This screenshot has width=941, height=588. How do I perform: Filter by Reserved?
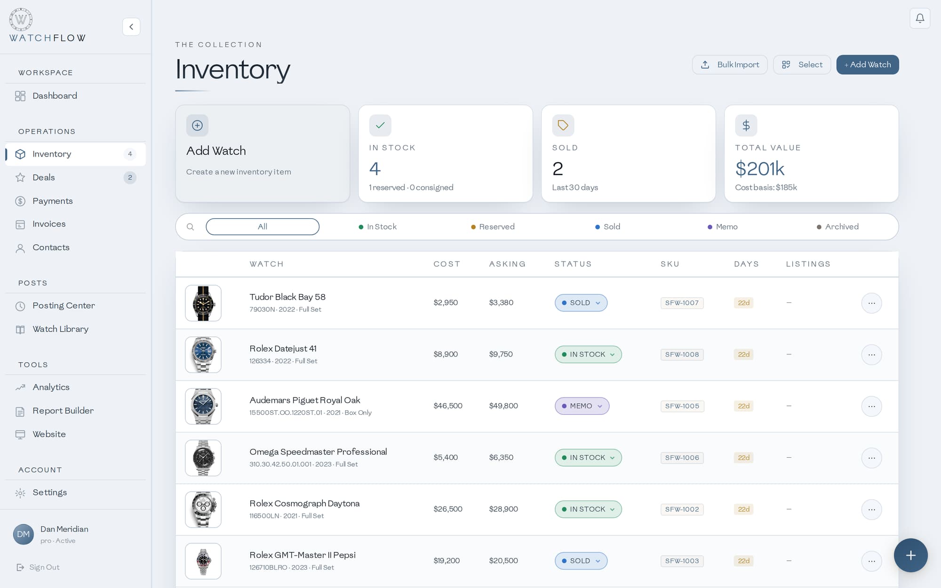[x=493, y=227]
